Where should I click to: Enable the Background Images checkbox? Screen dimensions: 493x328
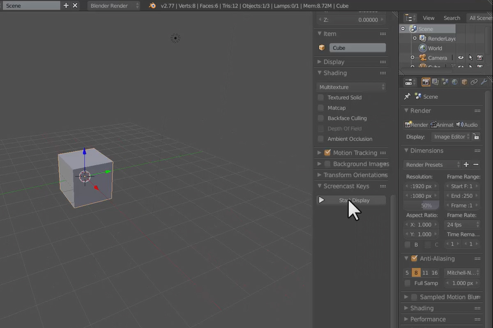pyautogui.click(x=327, y=164)
